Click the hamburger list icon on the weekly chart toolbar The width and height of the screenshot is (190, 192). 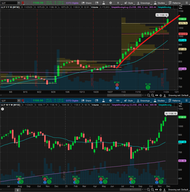click(186, 101)
